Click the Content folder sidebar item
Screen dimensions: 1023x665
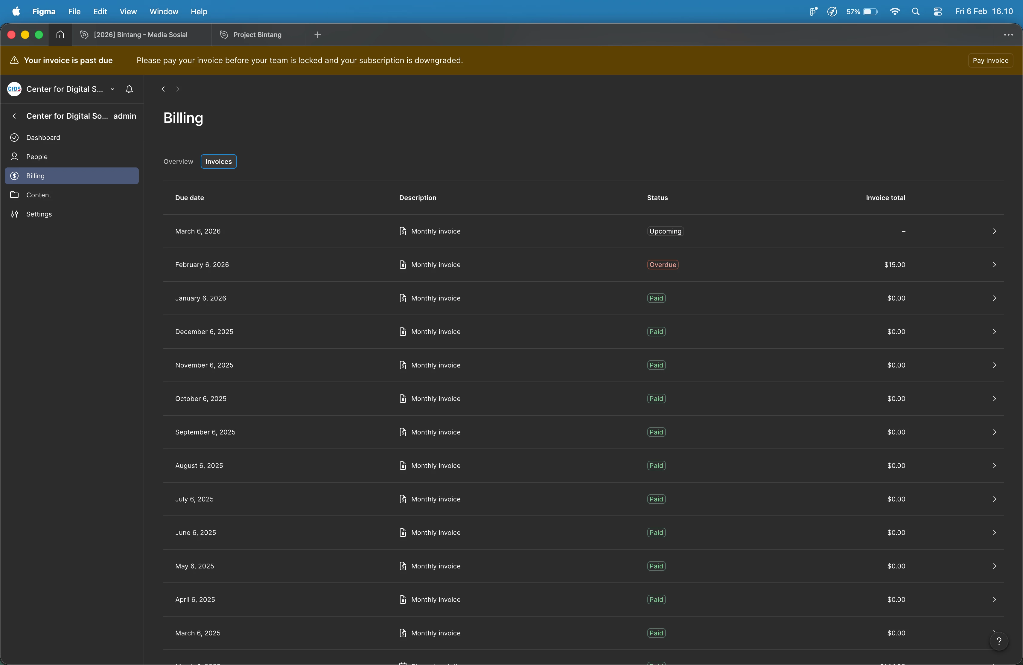click(x=38, y=195)
